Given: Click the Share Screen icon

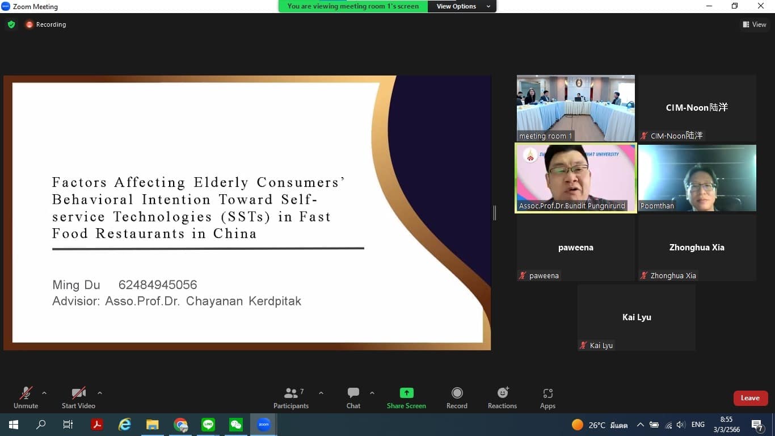Looking at the screenshot, I should click(x=406, y=393).
